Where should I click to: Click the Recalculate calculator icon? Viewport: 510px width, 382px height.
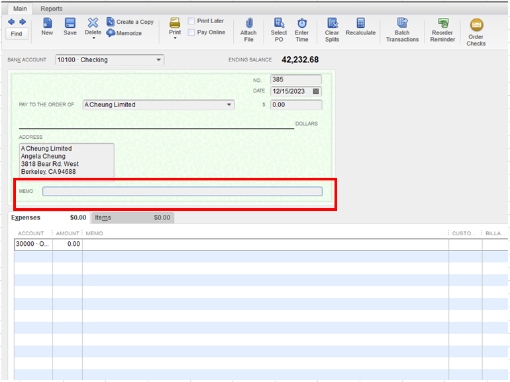(x=361, y=23)
